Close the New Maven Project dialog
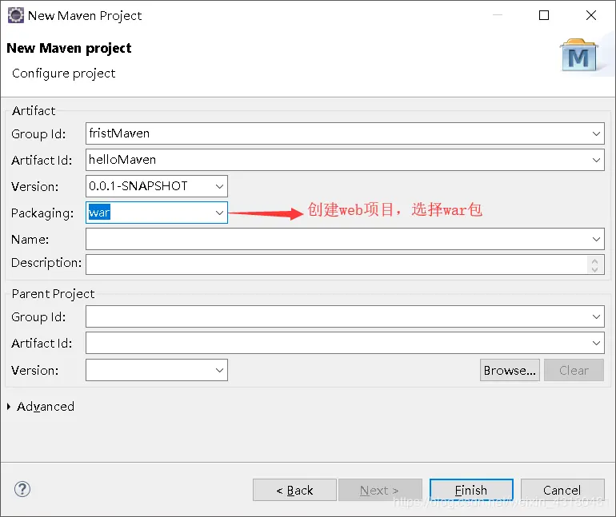The height and width of the screenshot is (517, 616). (x=591, y=15)
